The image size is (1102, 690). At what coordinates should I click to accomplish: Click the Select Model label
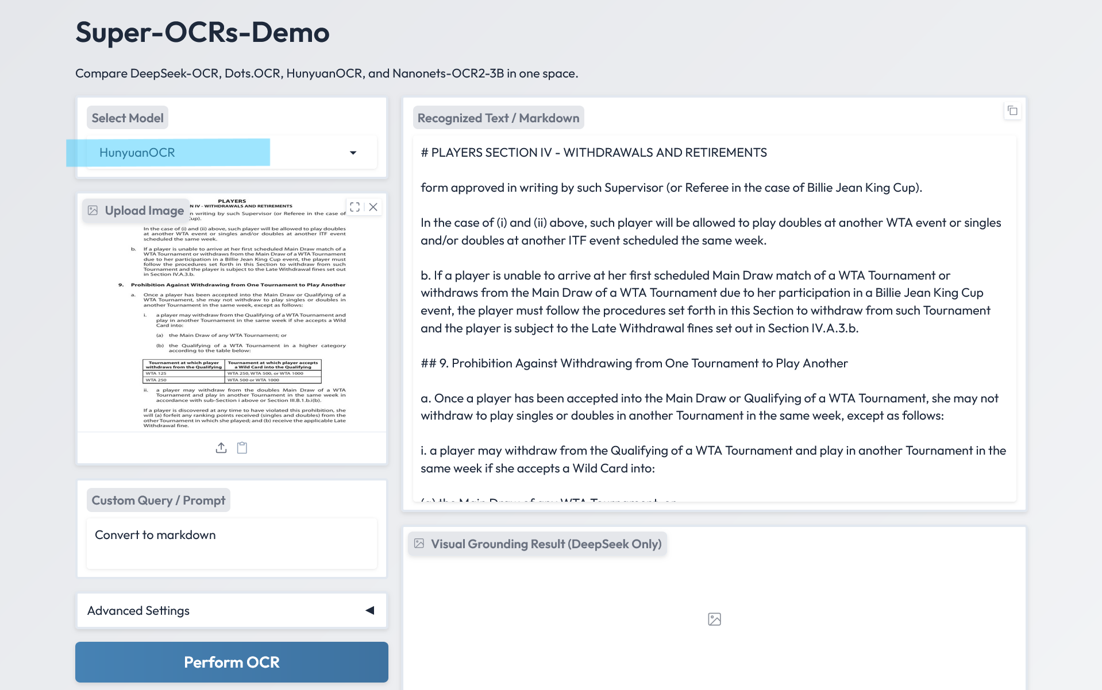tap(128, 118)
